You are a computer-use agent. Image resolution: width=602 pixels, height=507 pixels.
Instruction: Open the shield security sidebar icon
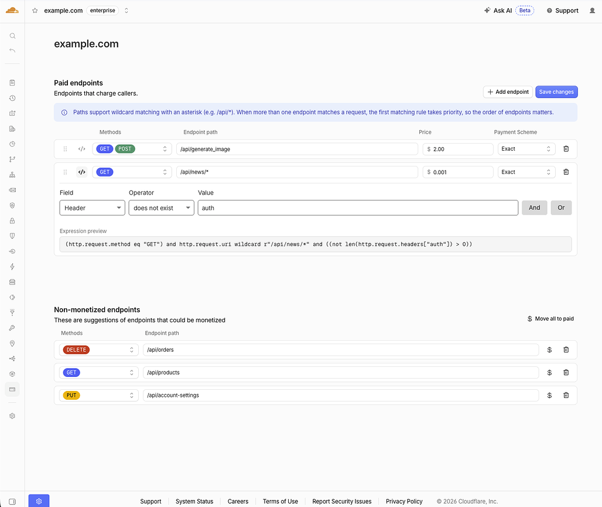tap(12, 236)
